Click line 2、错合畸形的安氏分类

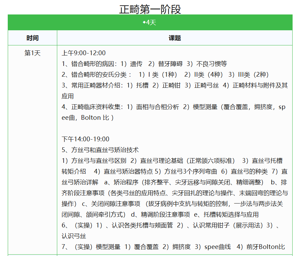tap(165, 74)
